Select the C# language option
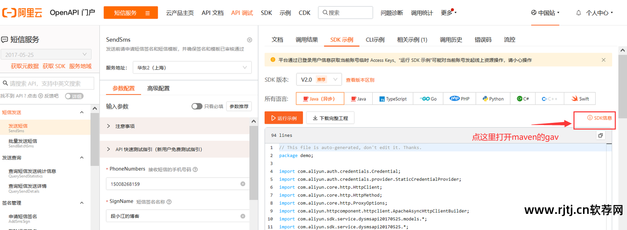 pos(523,99)
